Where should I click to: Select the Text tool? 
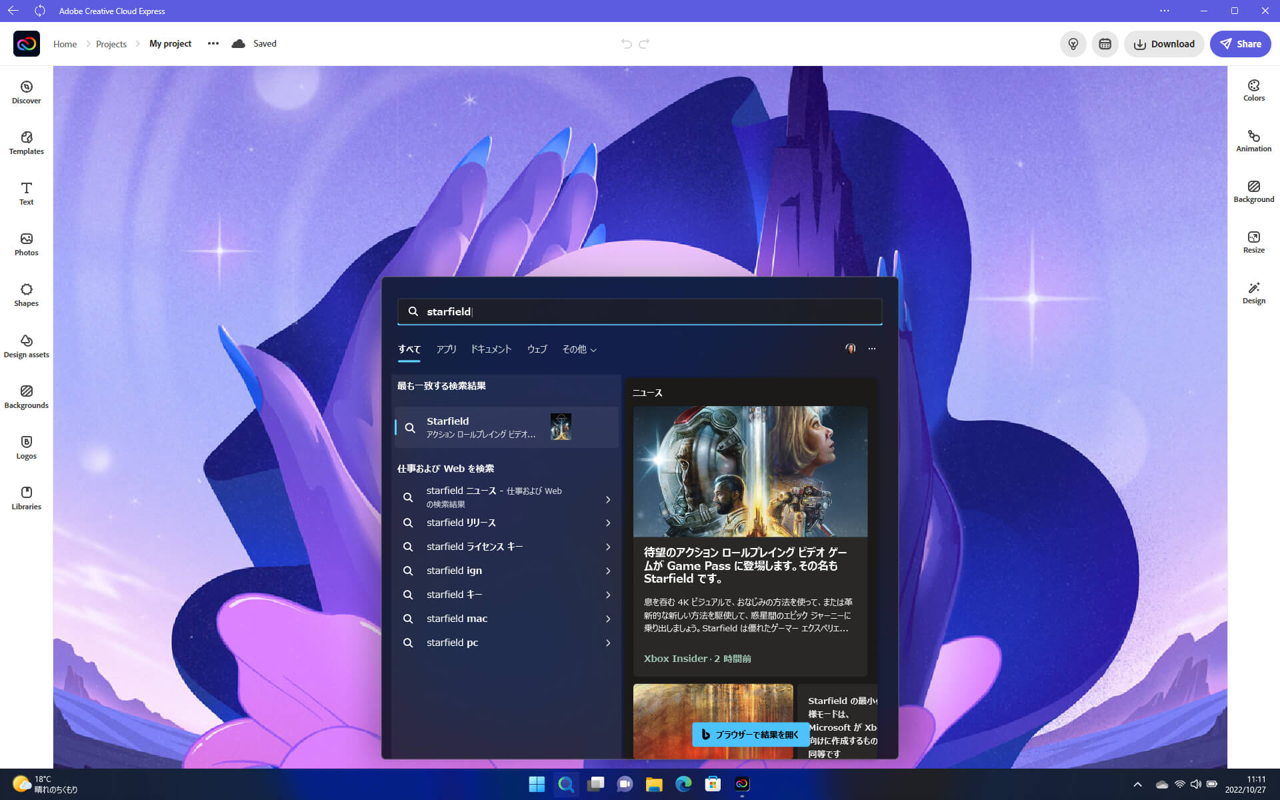(x=26, y=193)
